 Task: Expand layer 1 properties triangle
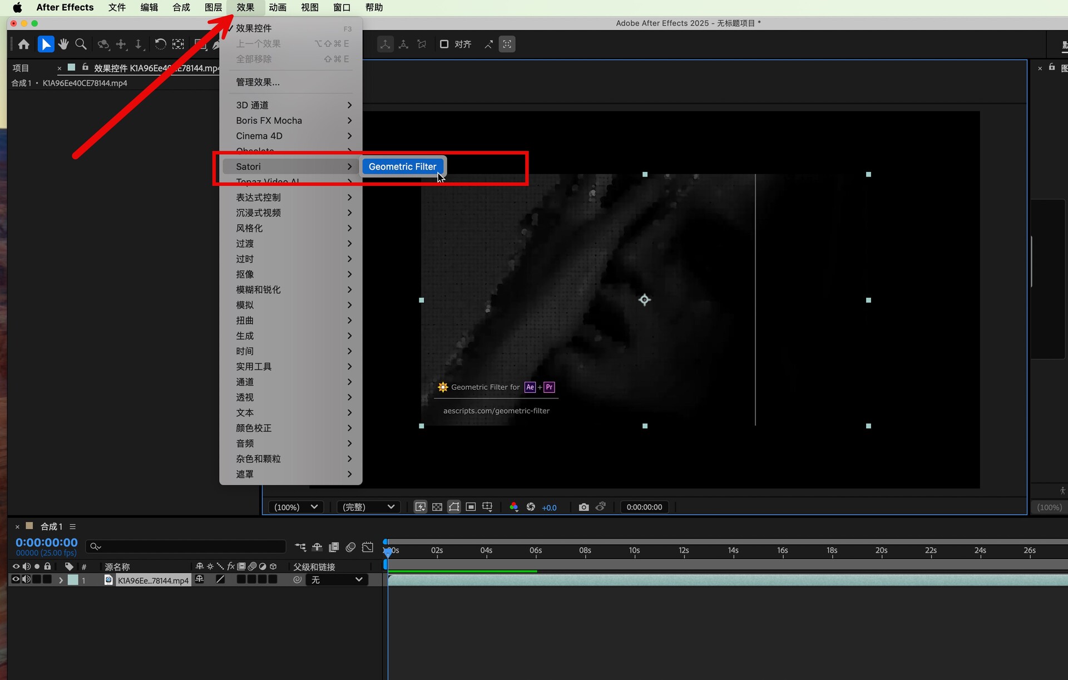pyautogui.click(x=61, y=580)
